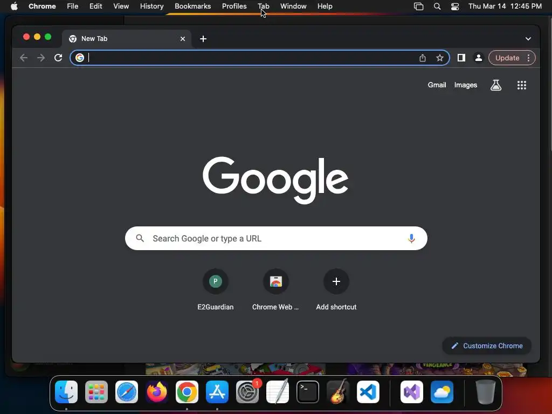Open Visual Studio from the Dock
The width and height of the screenshot is (552, 414).
(412, 392)
